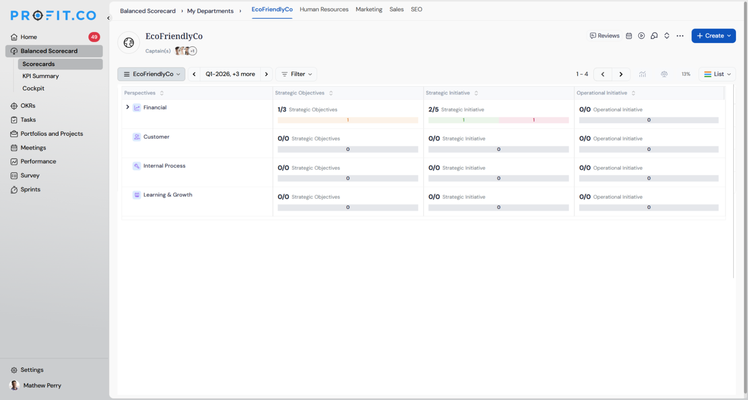Switch to the Human Resources tab
Image resolution: width=748 pixels, height=400 pixels.
[x=324, y=9]
